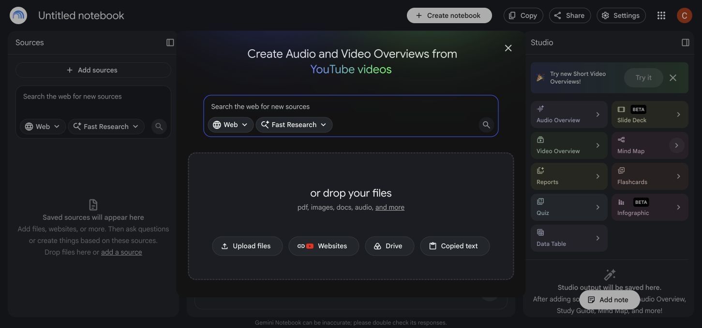The width and height of the screenshot is (702, 328).
Task: Expand Infographic options chevron
Action: (x=678, y=207)
